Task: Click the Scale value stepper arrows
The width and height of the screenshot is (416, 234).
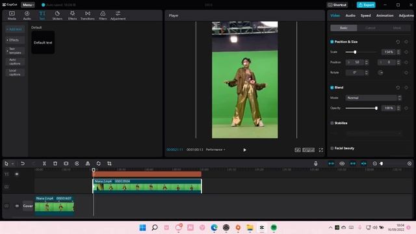Action: coord(398,52)
